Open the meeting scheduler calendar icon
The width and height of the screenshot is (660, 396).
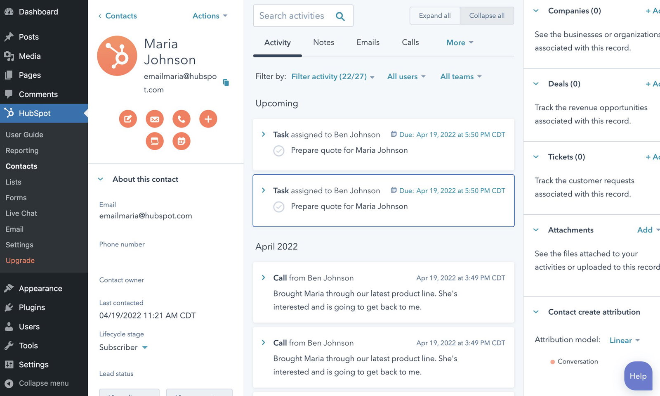[181, 141]
